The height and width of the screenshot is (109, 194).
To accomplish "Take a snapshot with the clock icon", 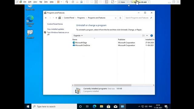I will pyautogui.click(x=73, y=2).
